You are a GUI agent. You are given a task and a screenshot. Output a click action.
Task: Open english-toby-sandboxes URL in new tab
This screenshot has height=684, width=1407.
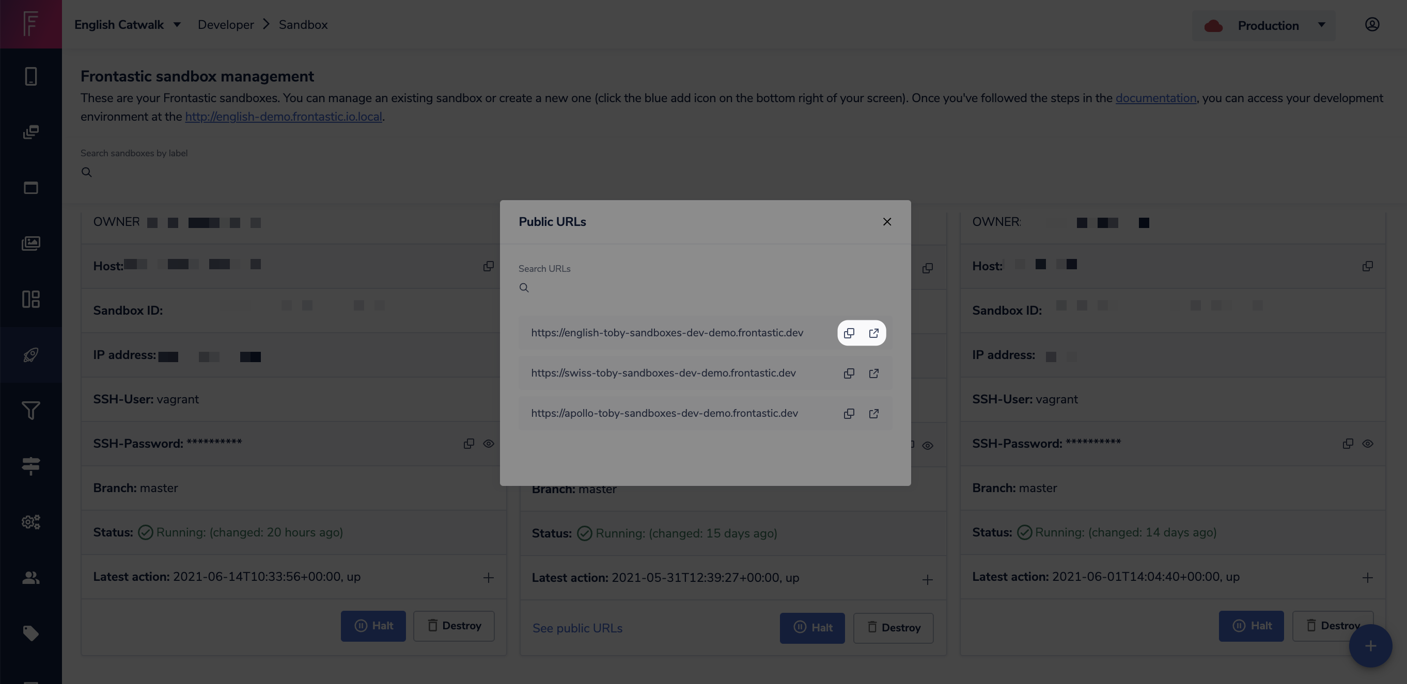(874, 333)
